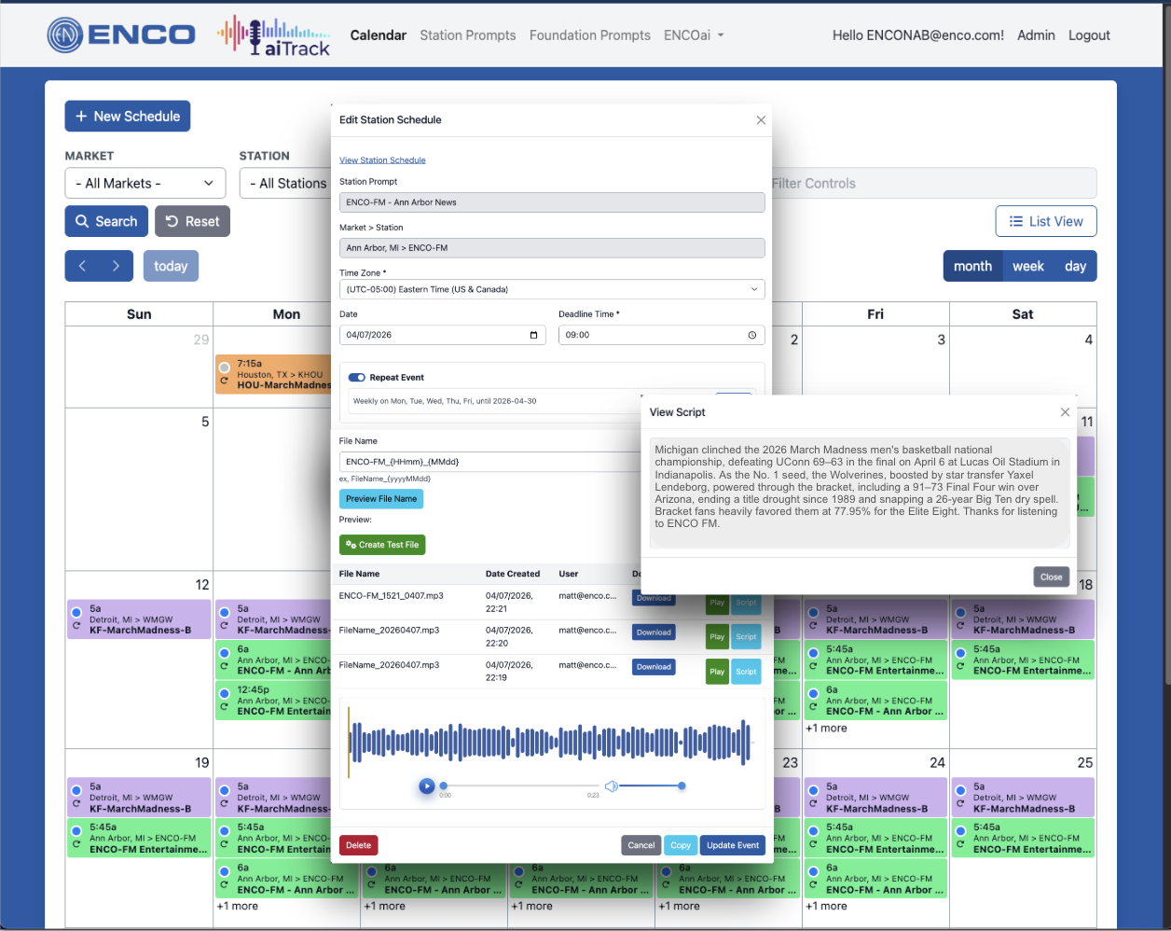Viewport: 1171px width, 931px height.
Task: Click the Create Test File button
Action: click(x=382, y=545)
